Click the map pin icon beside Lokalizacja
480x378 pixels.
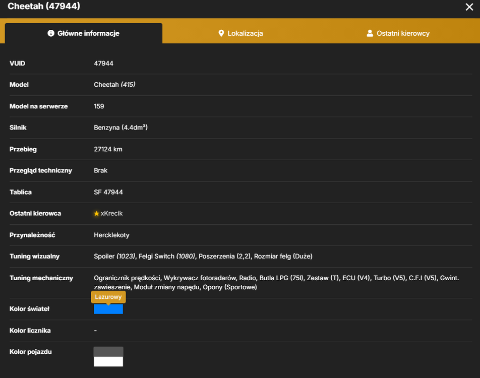(221, 33)
